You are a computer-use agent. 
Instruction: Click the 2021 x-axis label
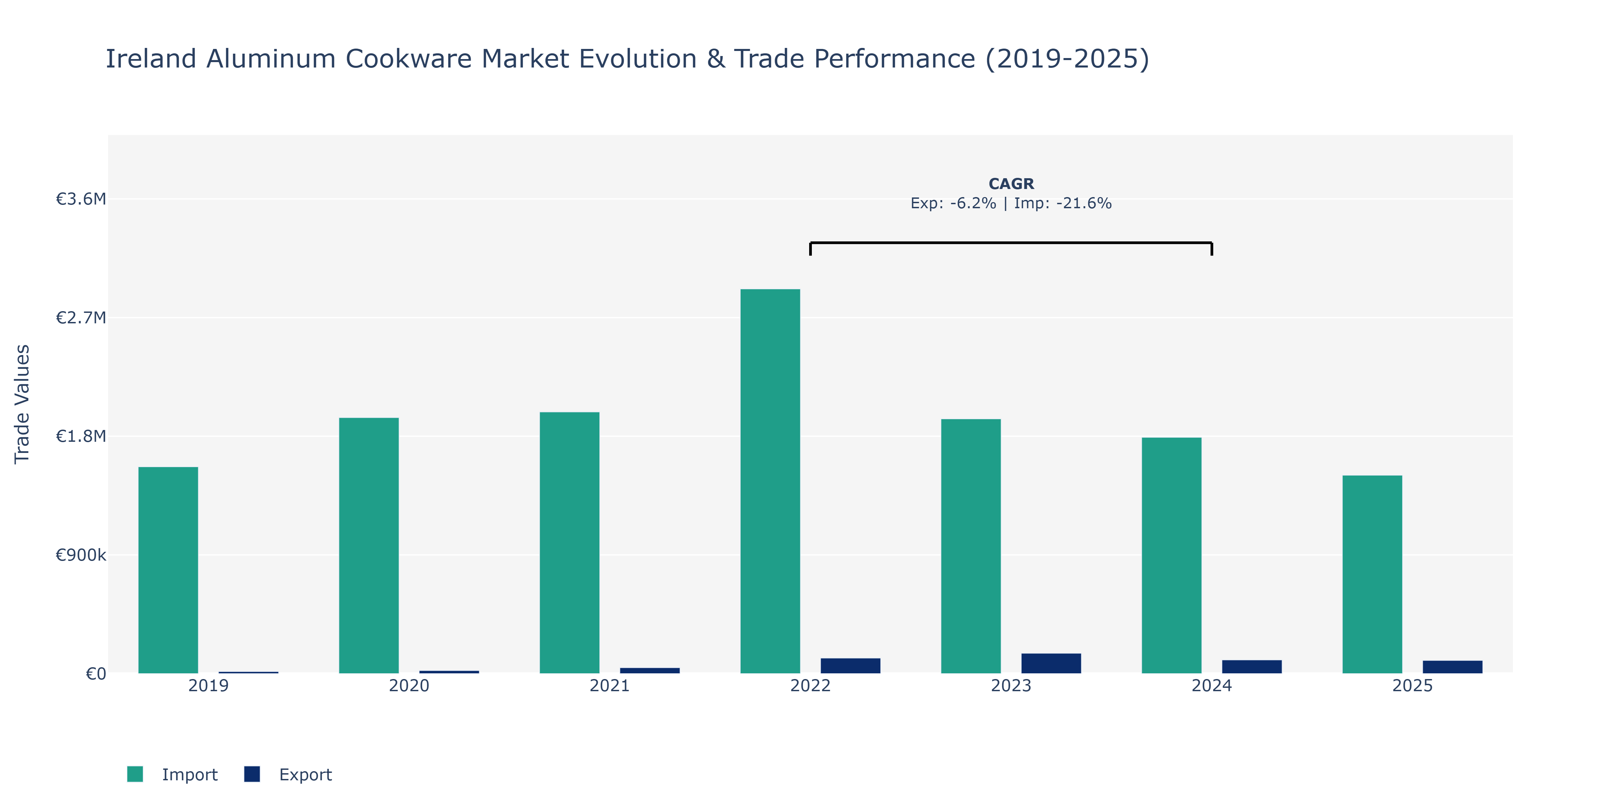(610, 685)
